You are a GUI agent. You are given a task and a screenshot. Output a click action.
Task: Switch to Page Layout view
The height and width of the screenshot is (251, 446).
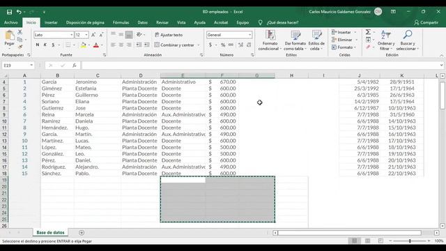367,241
